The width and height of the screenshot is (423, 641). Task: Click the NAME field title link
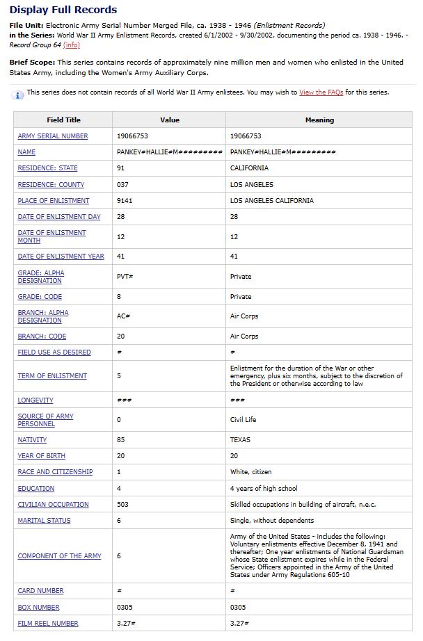click(26, 152)
